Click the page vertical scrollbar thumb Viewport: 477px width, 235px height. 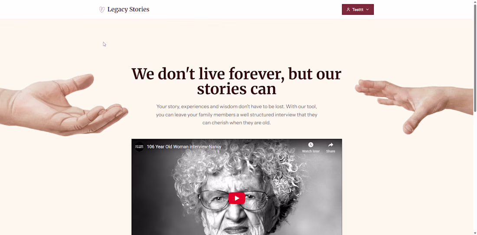(x=475, y=59)
